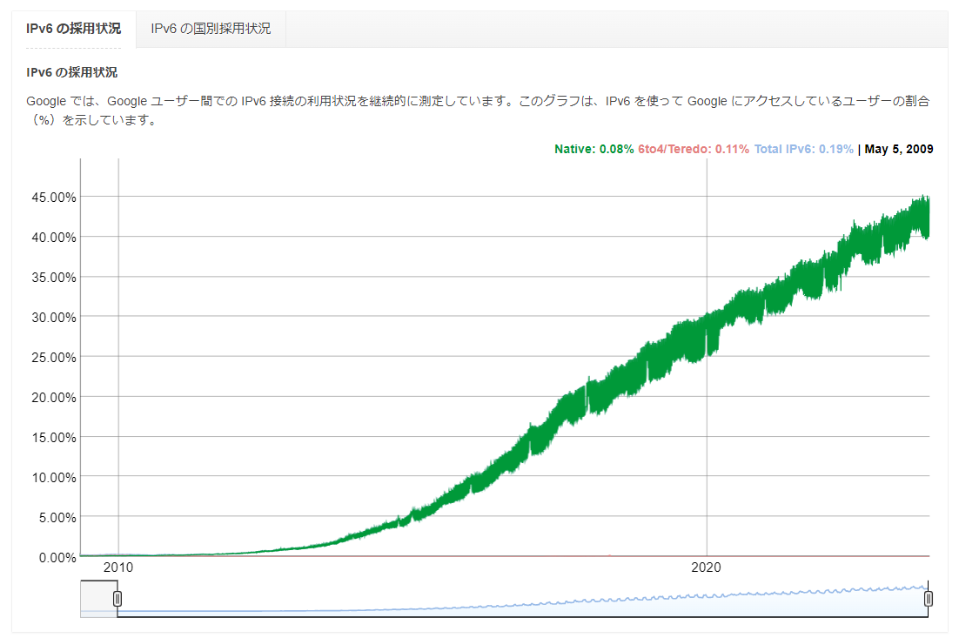Click the 0.00% axis label
The image size is (959, 638).
point(57,558)
